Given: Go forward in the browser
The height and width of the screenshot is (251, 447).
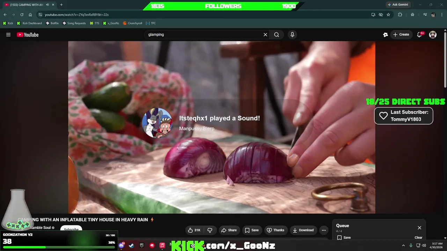Looking at the screenshot, I should [x=13, y=15].
